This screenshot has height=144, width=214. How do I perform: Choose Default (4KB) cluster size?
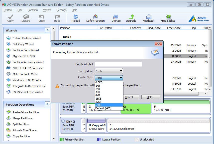click(109, 108)
